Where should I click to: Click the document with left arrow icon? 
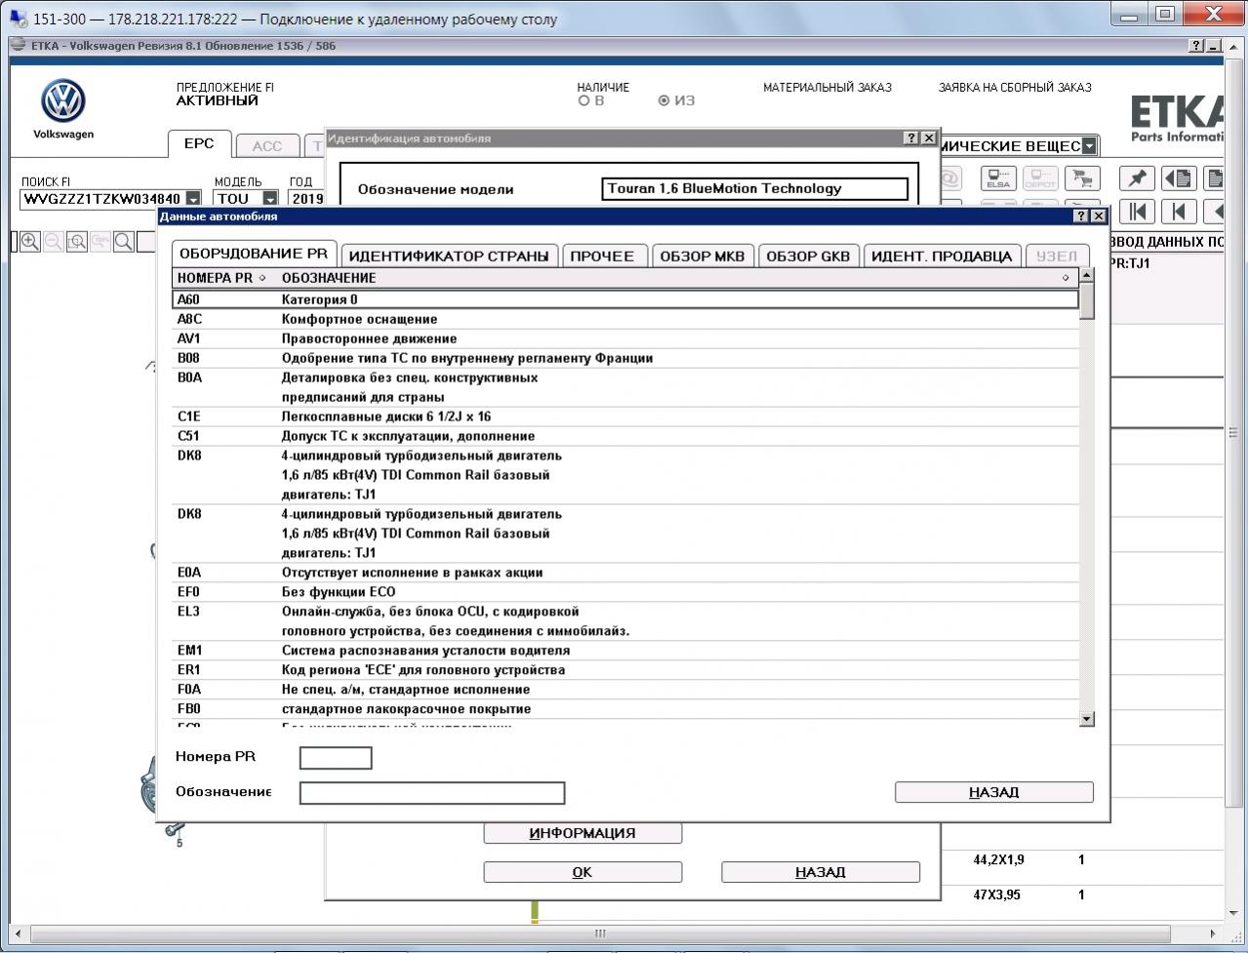click(x=1179, y=179)
